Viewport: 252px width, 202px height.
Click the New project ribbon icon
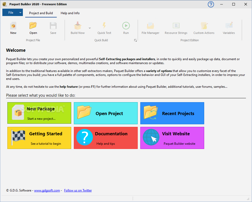click(13, 26)
